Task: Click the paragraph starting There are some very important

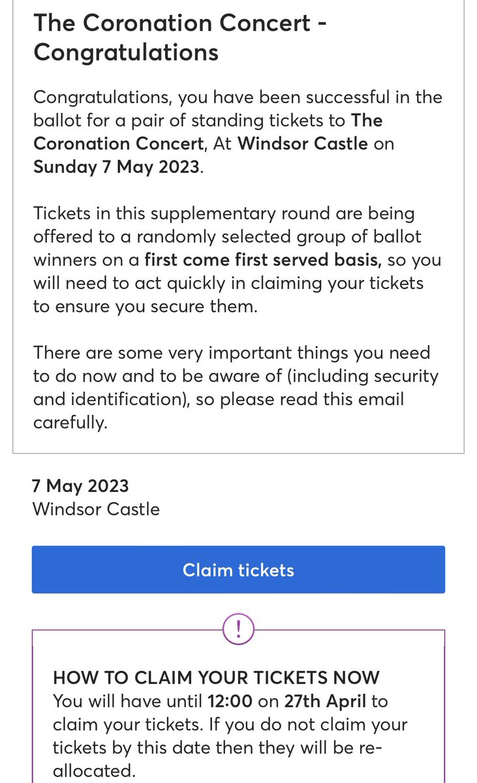Action: (236, 388)
